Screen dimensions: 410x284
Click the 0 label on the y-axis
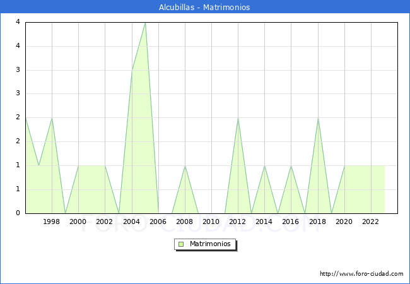(x=18, y=213)
